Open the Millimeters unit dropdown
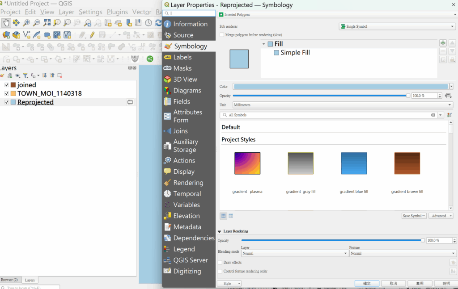 pyautogui.click(x=342, y=105)
